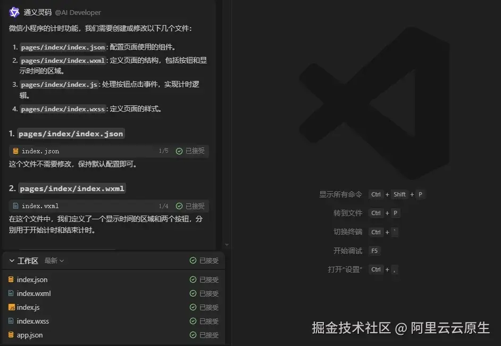Toggle the 已接受 status for app.json
This screenshot has height=346, width=501.
[204, 335]
